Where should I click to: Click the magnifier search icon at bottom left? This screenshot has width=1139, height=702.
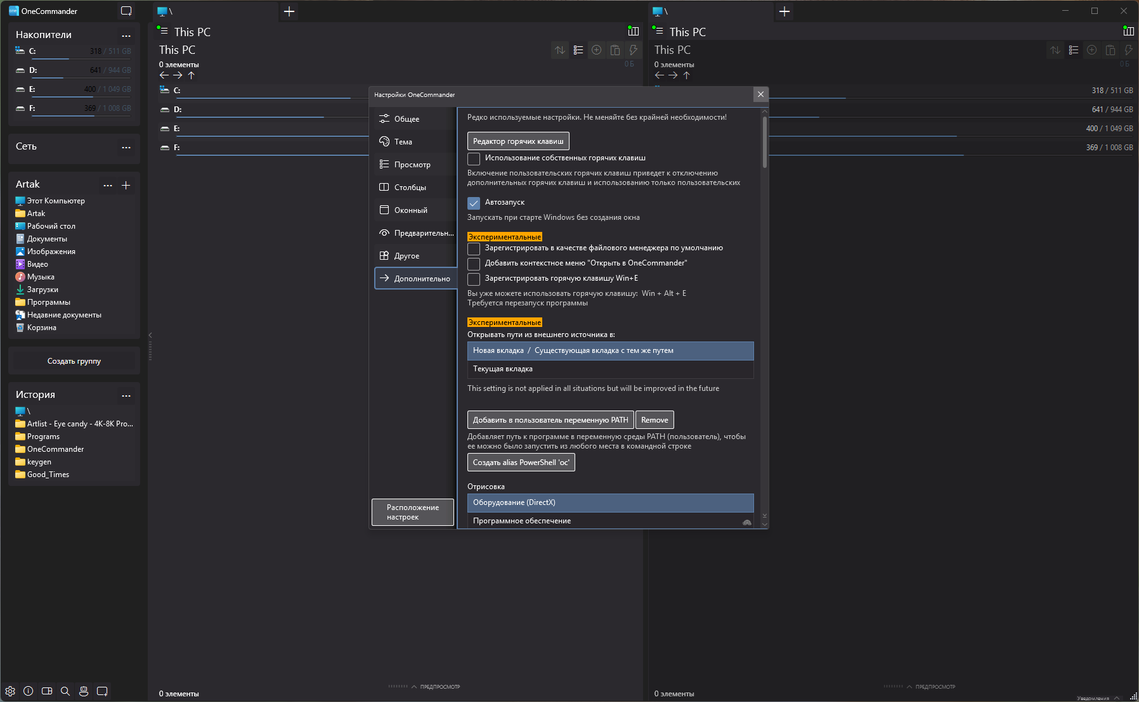coord(65,691)
